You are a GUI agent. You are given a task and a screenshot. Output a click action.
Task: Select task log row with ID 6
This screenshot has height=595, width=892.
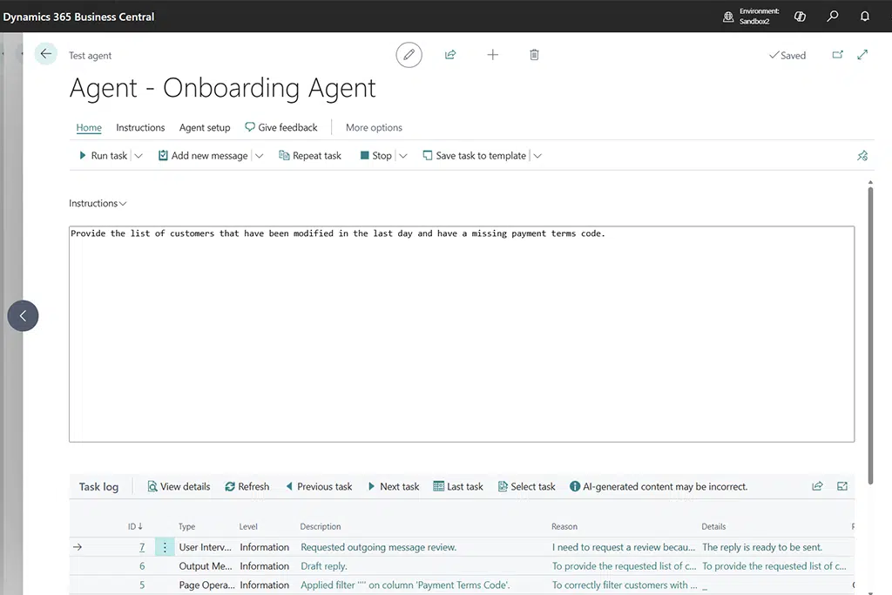462,566
